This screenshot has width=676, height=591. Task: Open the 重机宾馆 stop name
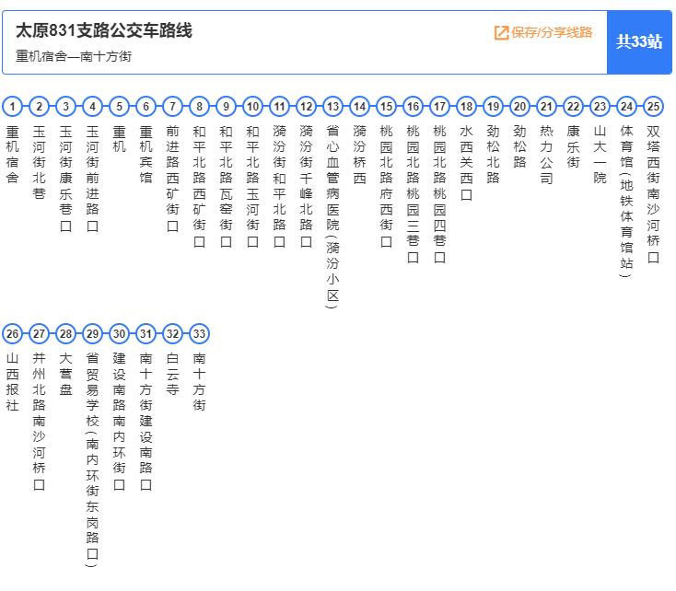(146, 155)
